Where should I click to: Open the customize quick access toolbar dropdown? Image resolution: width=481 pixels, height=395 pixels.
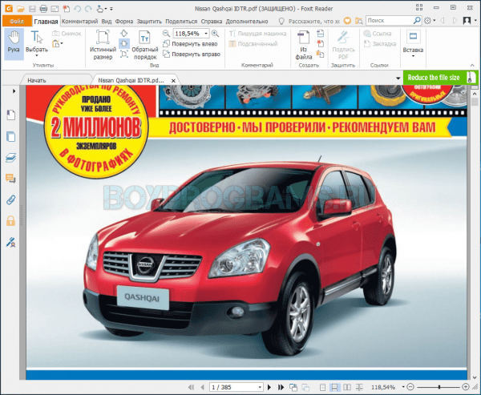tap(111, 9)
